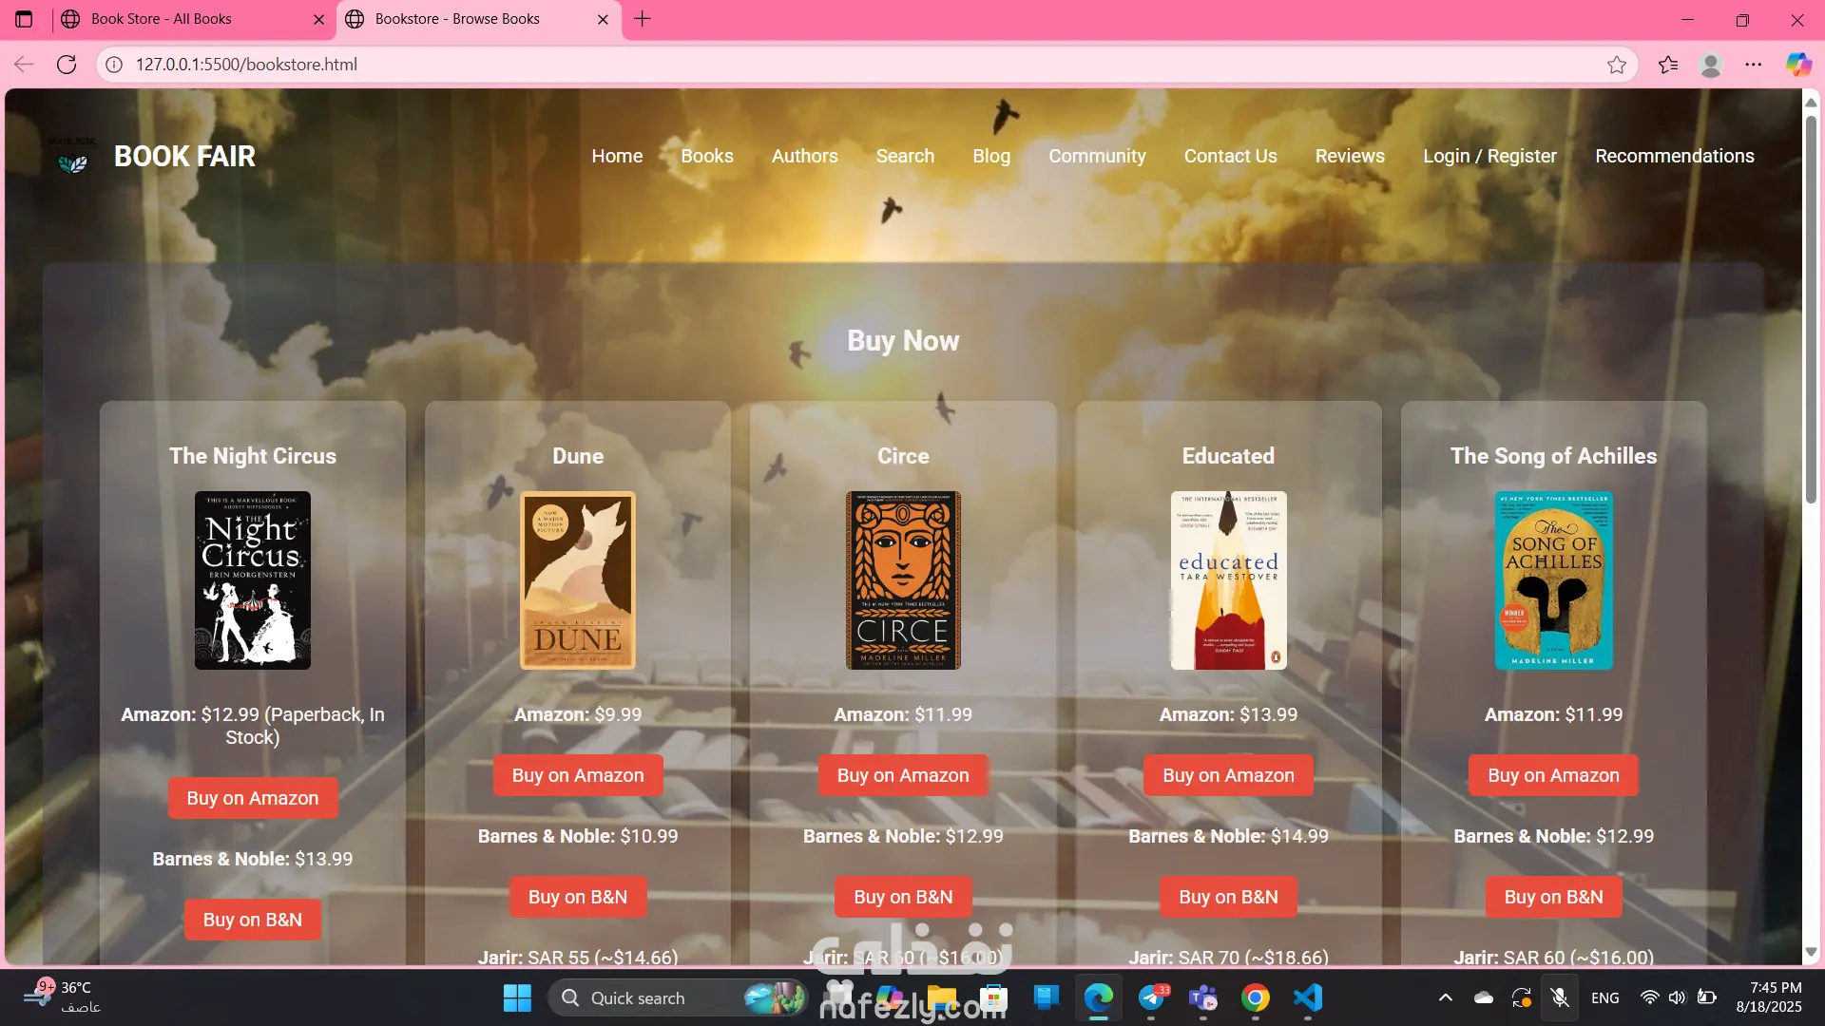Open OneDrive cloud tray icon

coord(1484,997)
